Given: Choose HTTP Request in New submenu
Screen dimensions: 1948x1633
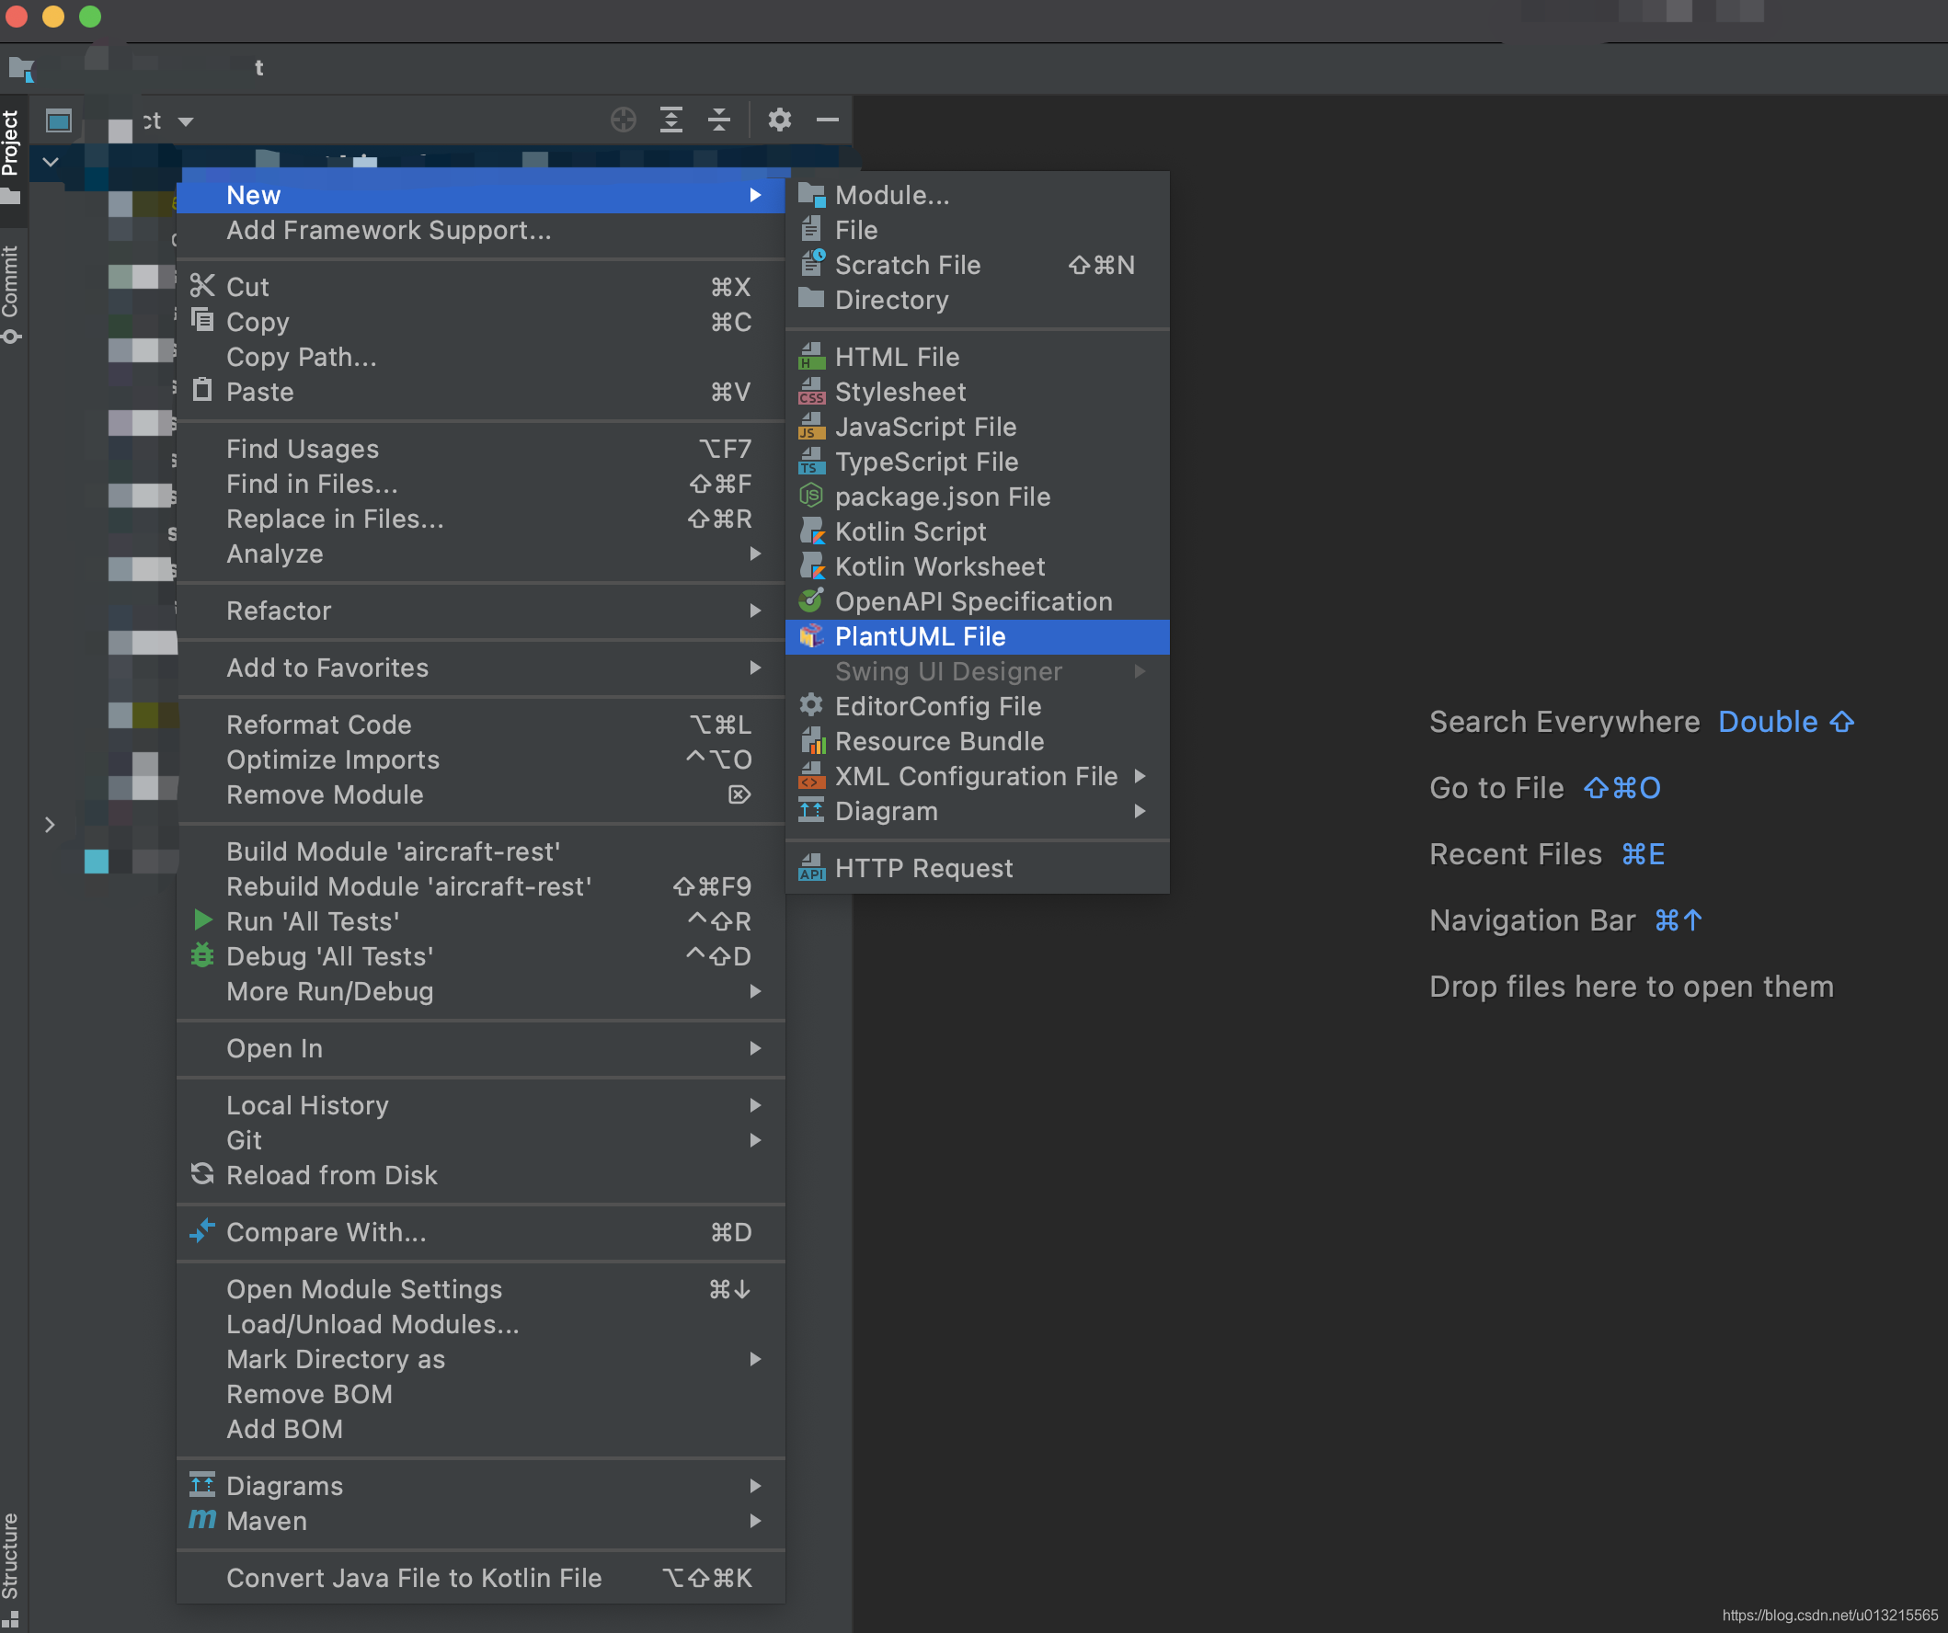Looking at the screenshot, I should [923, 868].
